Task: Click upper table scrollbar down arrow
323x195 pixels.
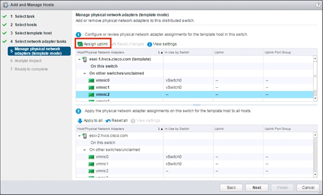Action: [x=315, y=98]
